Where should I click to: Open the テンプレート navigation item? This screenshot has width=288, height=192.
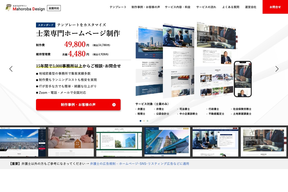pos(118,7)
